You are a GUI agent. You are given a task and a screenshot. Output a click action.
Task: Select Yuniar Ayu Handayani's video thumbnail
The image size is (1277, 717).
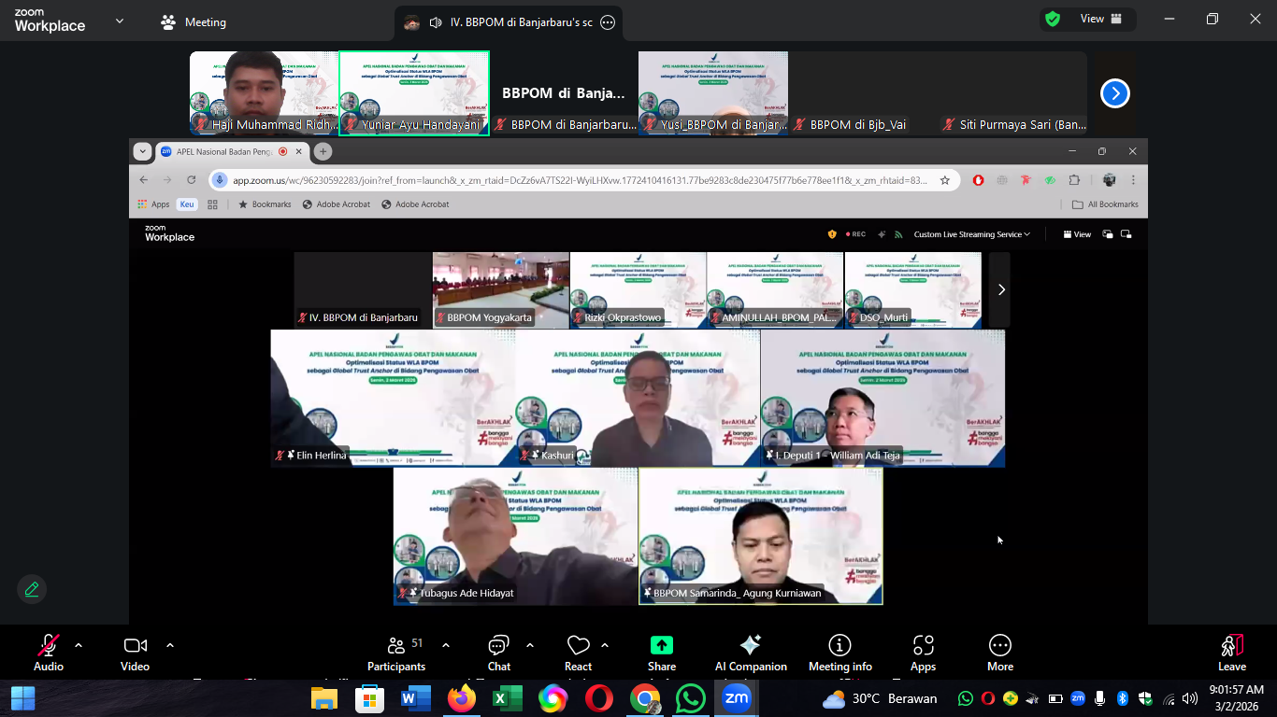click(414, 93)
